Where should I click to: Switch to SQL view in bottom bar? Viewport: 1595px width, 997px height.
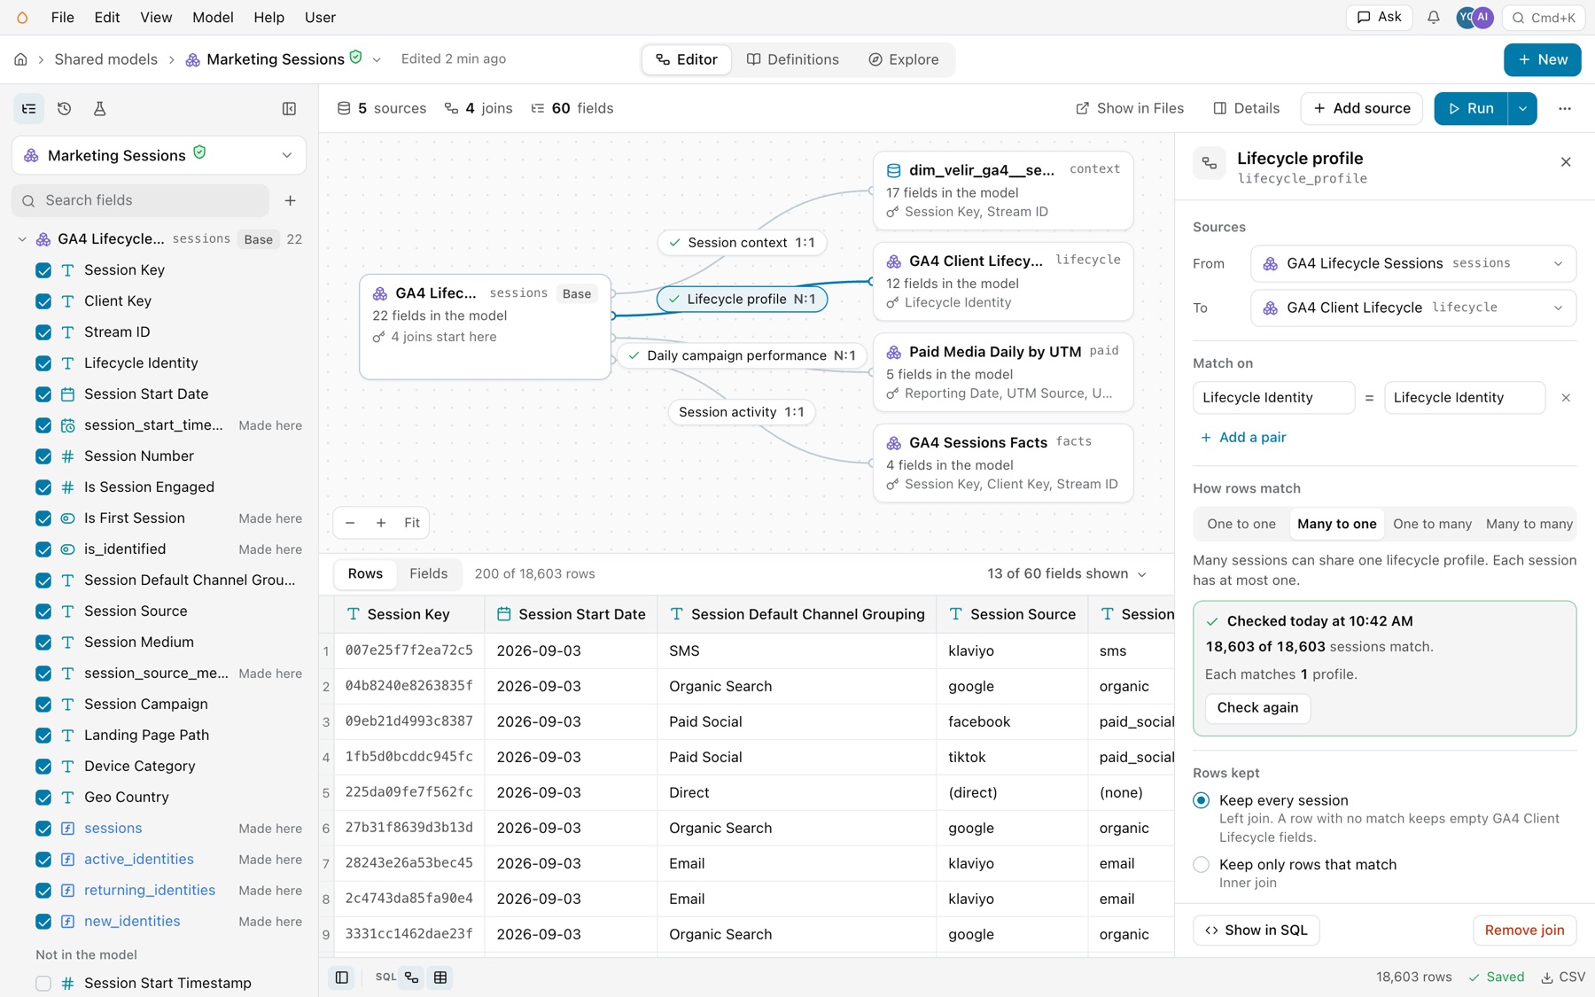385,978
